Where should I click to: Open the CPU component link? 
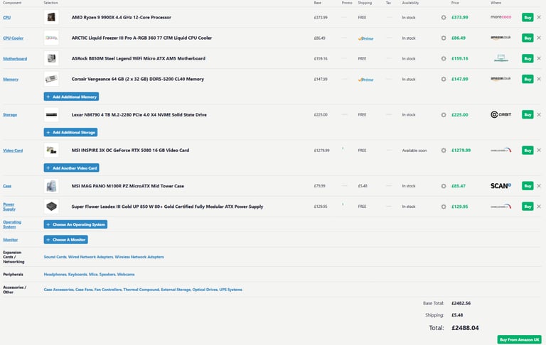6,17
